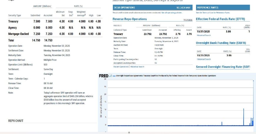
Task: Click Historical Search next to Recent Operations
Action: click(x=137, y=67)
